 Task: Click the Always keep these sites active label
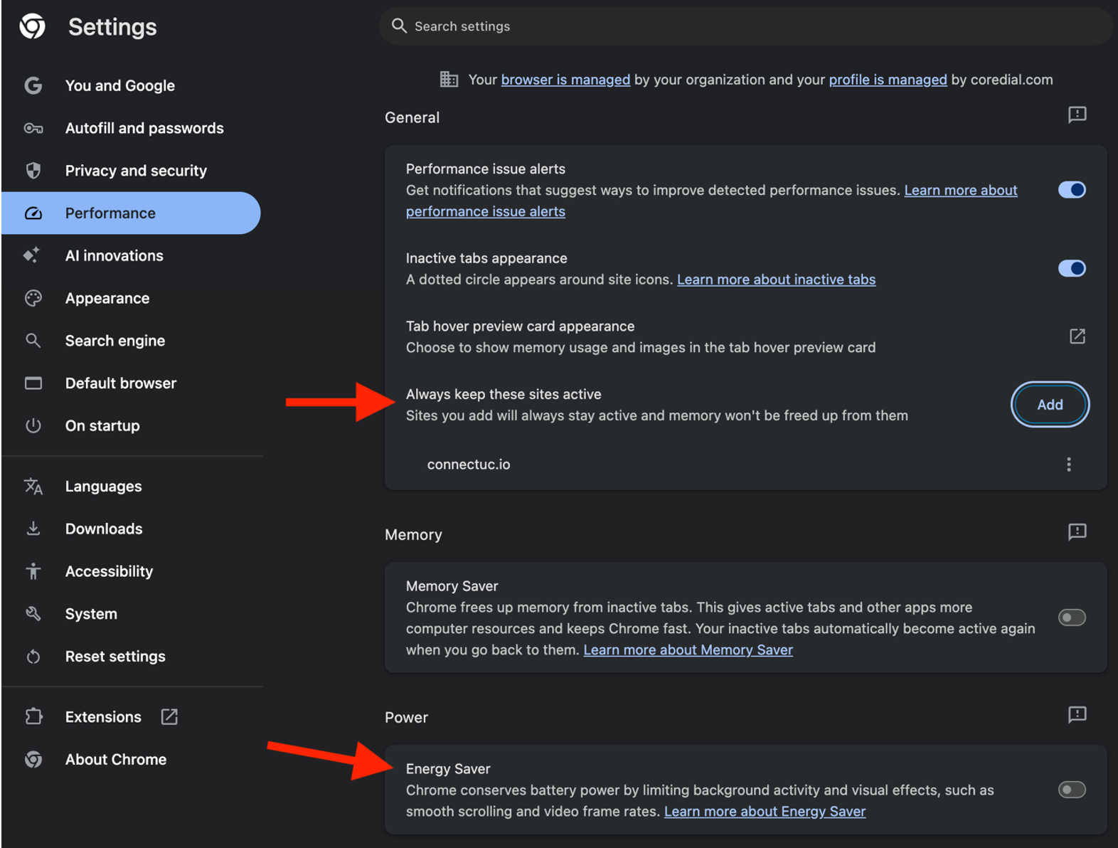coord(504,394)
